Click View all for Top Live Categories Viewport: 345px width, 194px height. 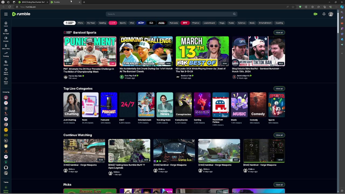click(279, 89)
